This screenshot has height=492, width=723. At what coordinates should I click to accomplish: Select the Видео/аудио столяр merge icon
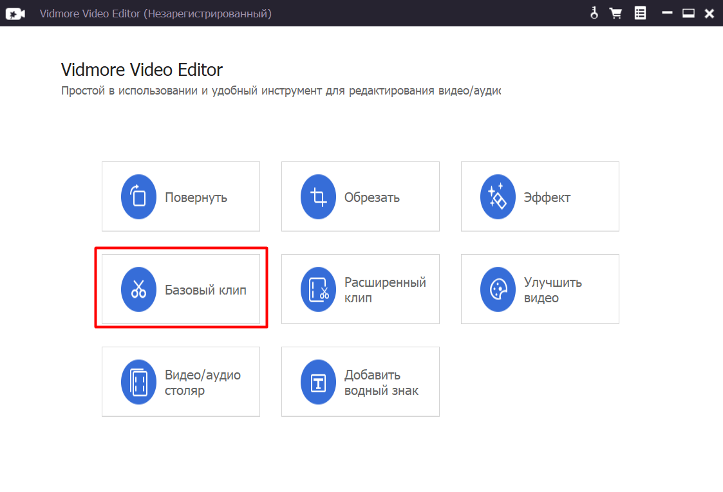point(138,381)
